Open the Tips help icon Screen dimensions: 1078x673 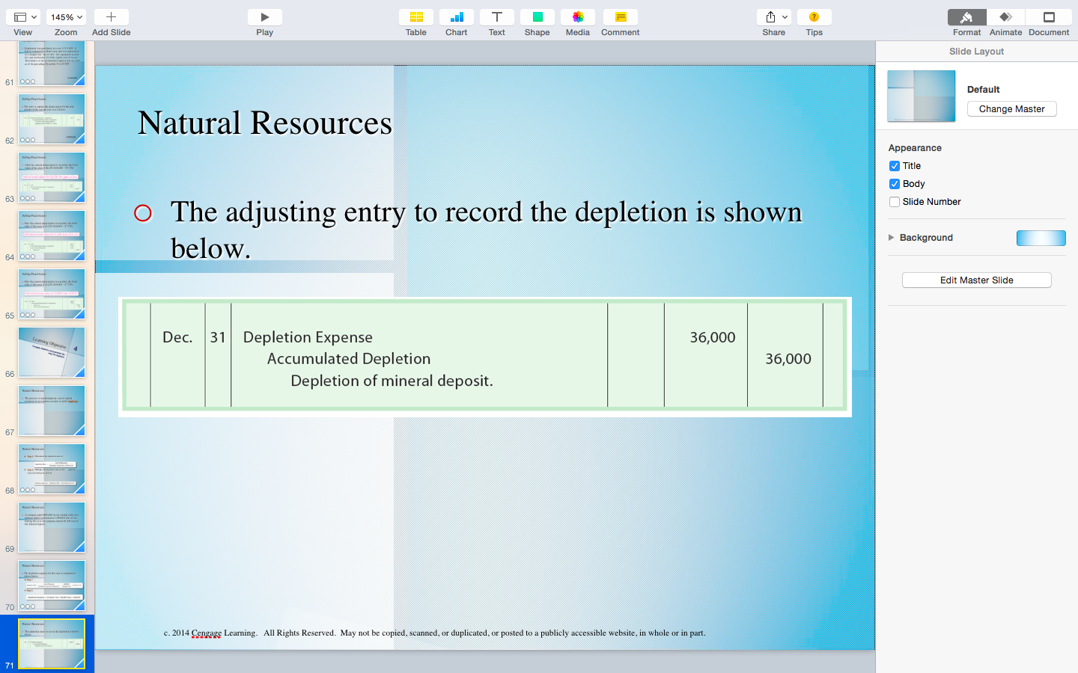tap(814, 17)
